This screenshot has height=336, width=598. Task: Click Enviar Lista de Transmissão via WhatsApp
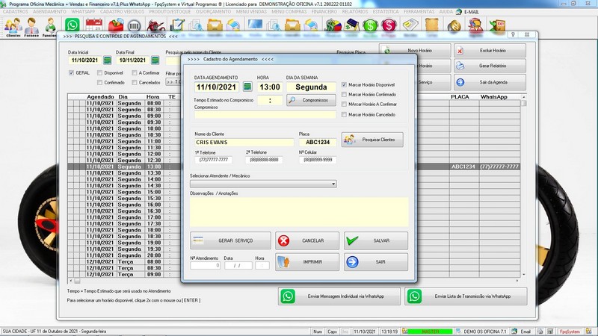coord(466,296)
